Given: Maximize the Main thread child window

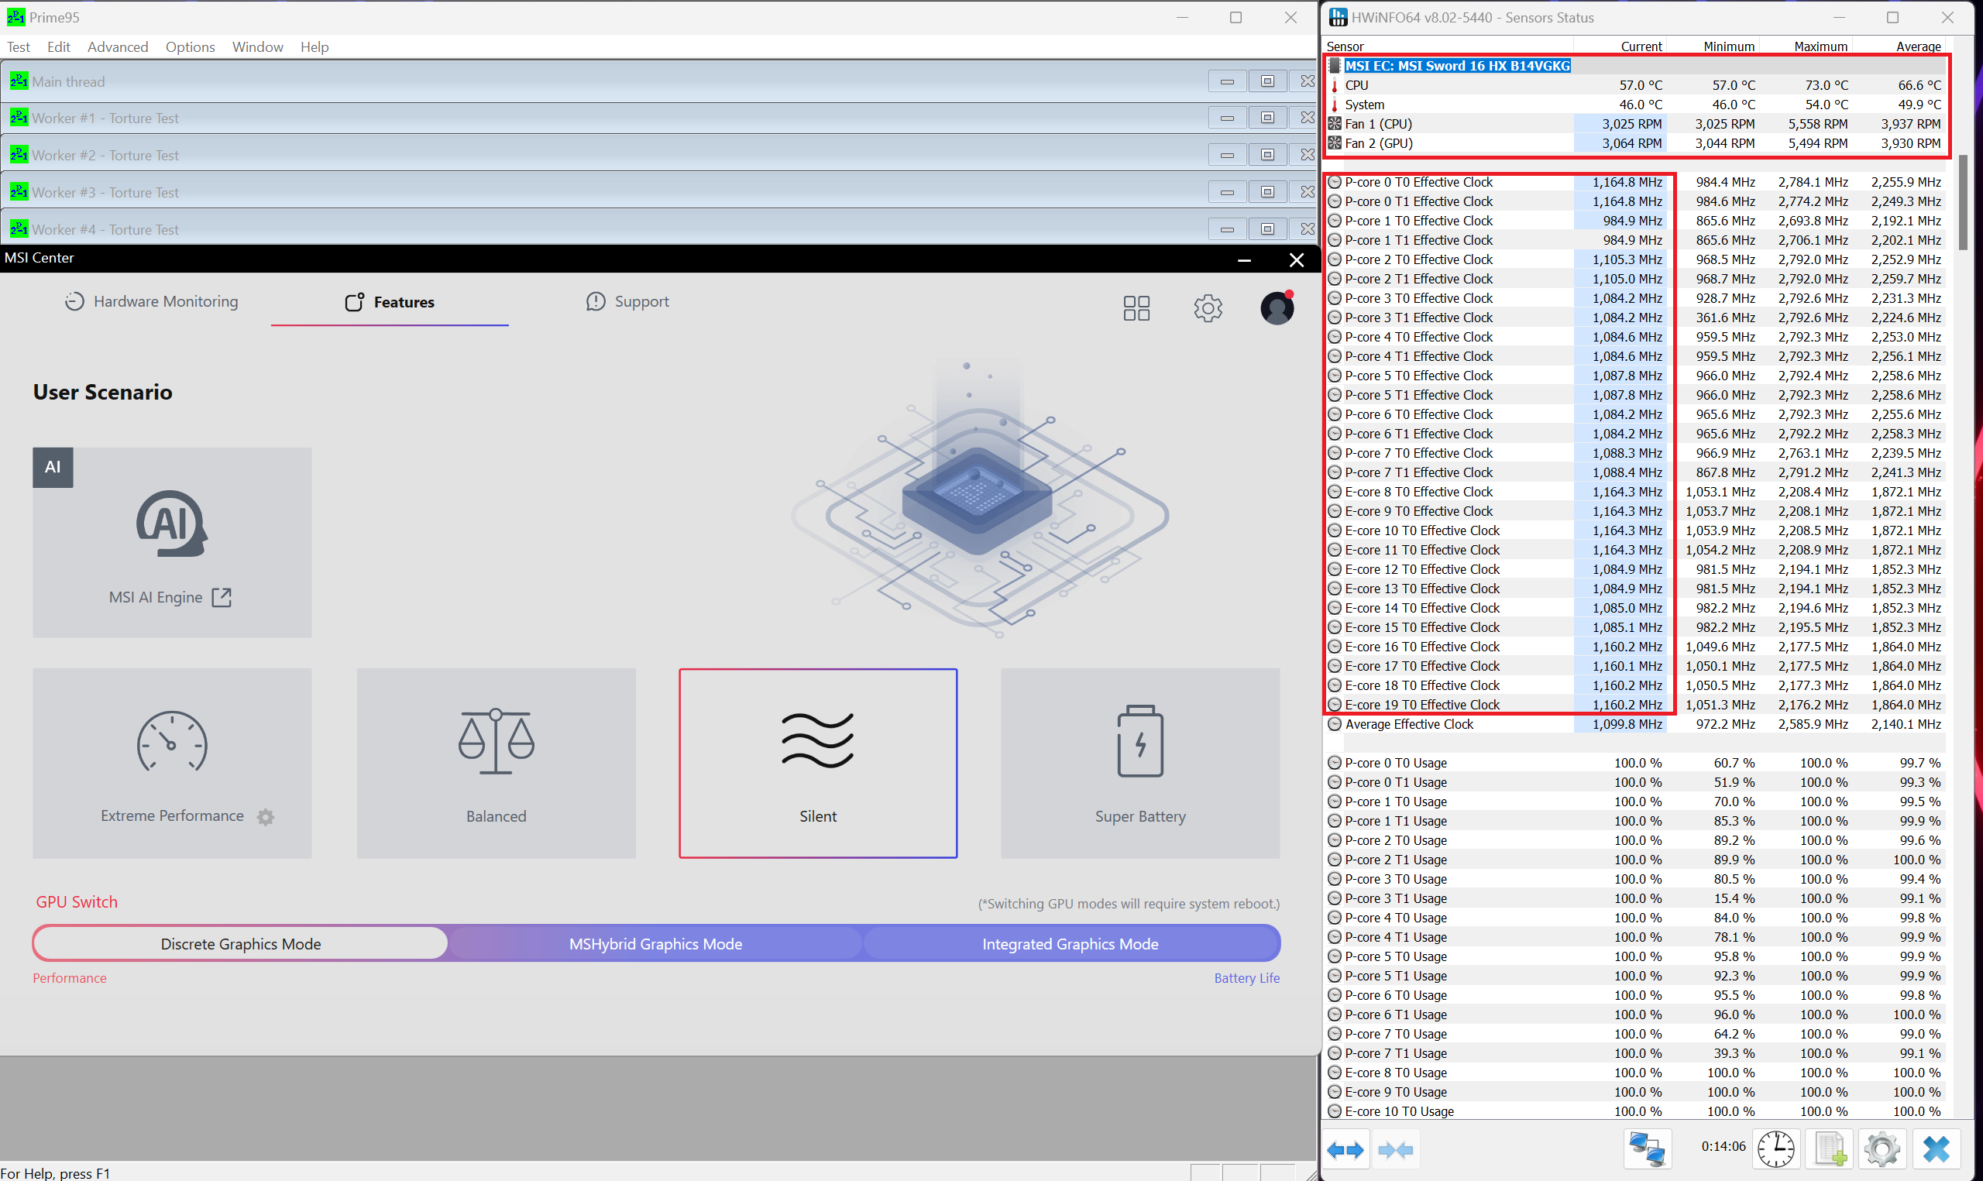Looking at the screenshot, I should (x=1267, y=81).
